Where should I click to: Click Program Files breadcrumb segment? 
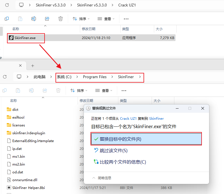tap(95, 77)
